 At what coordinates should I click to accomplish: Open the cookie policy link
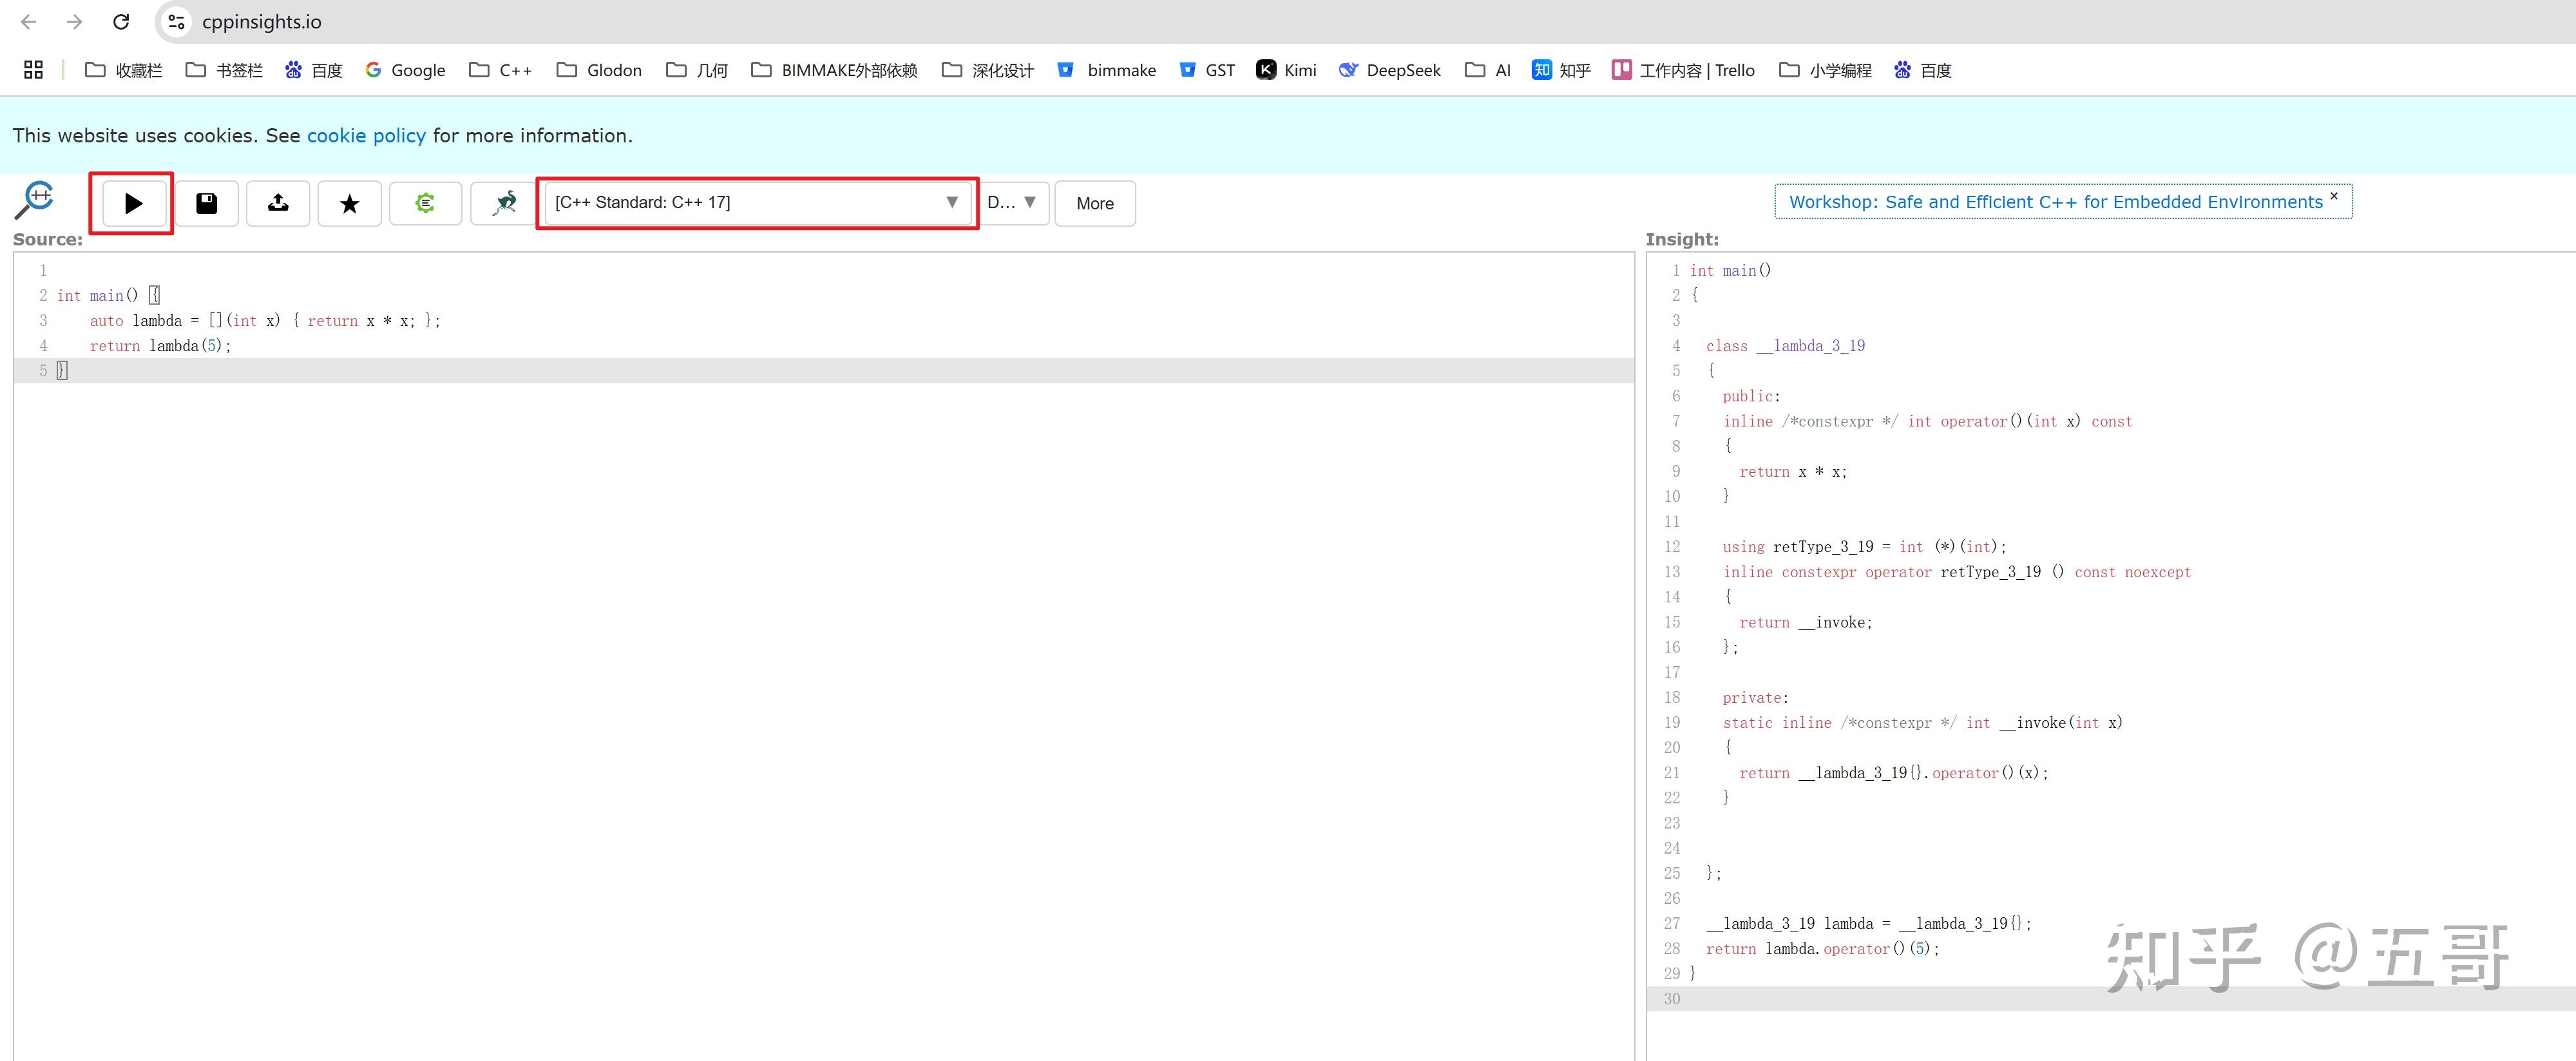pyautogui.click(x=366, y=135)
